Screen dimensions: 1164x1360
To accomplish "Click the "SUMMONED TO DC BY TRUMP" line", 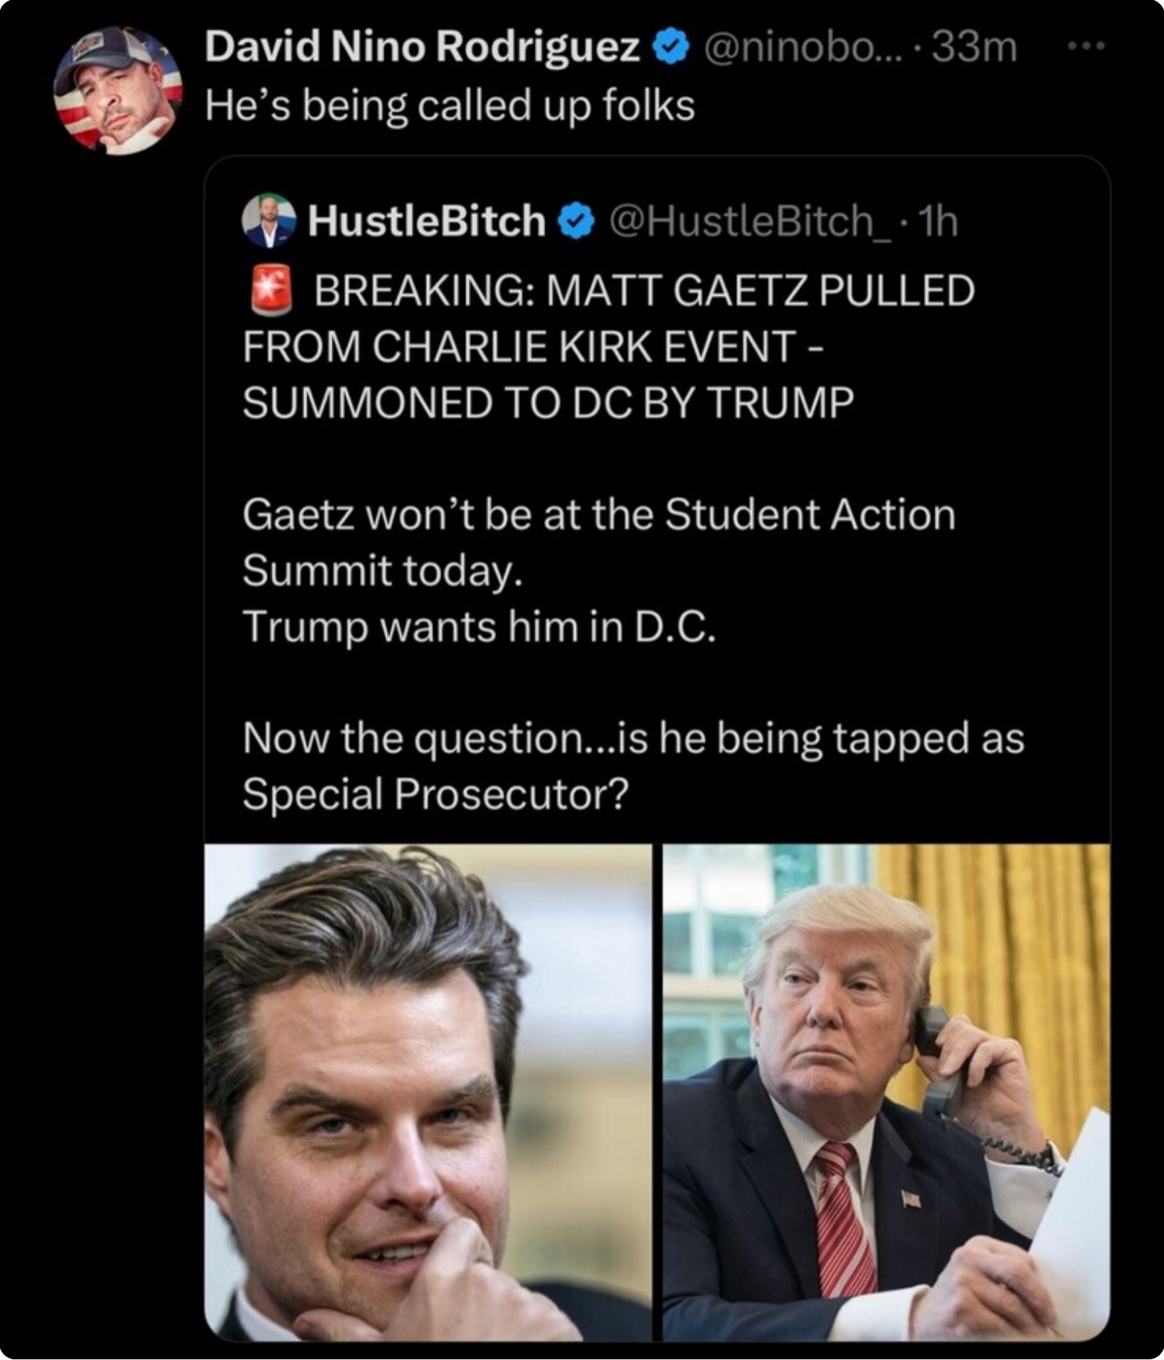I will click(x=548, y=403).
